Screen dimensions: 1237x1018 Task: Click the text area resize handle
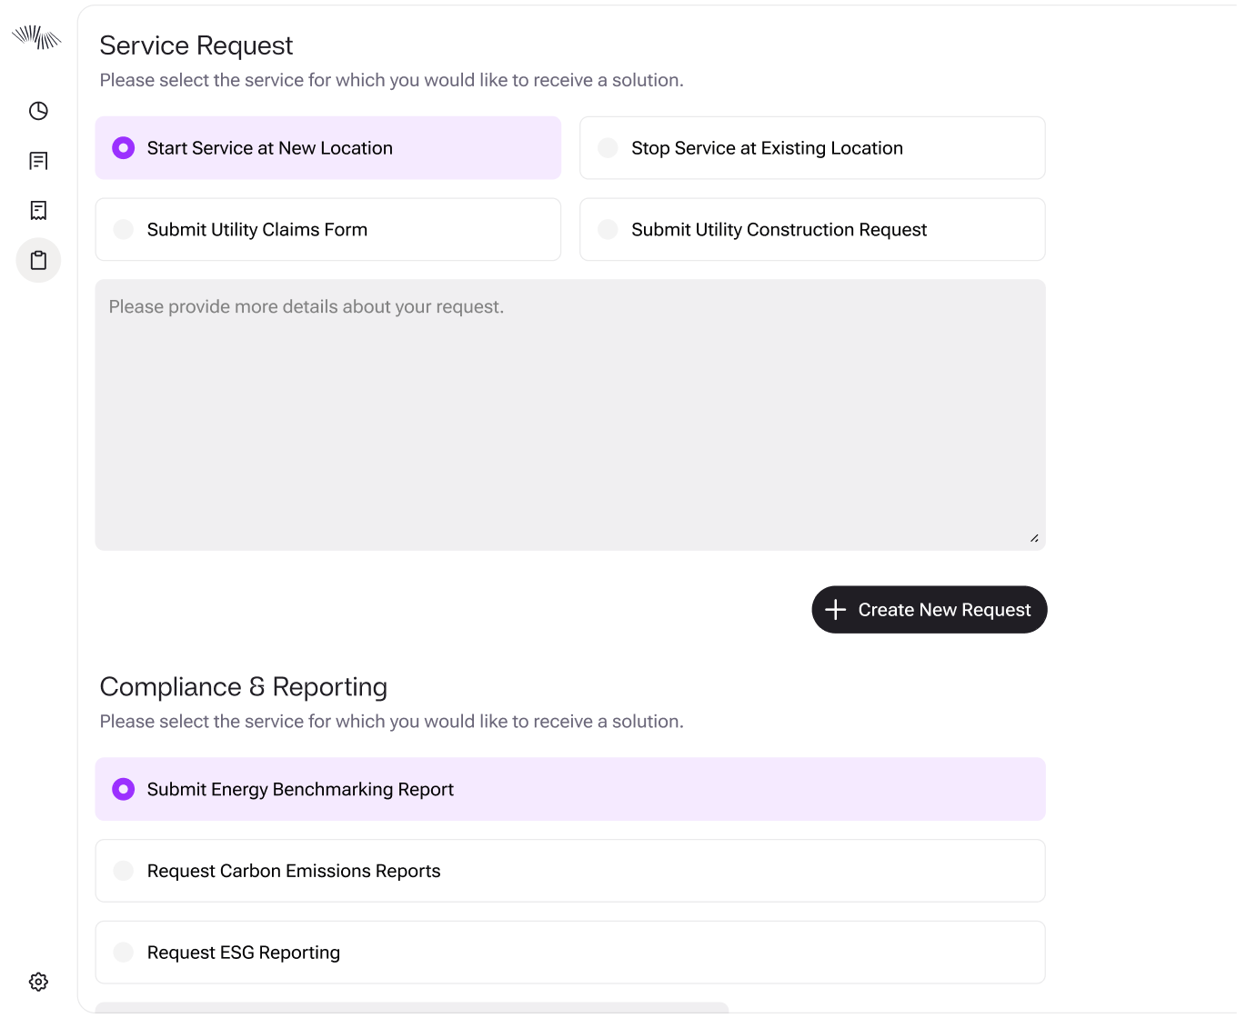pyautogui.click(x=1034, y=538)
